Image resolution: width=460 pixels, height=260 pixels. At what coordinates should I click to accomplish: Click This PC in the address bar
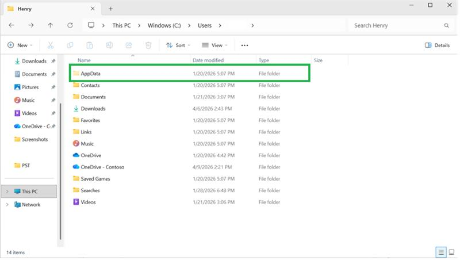(121, 25)
